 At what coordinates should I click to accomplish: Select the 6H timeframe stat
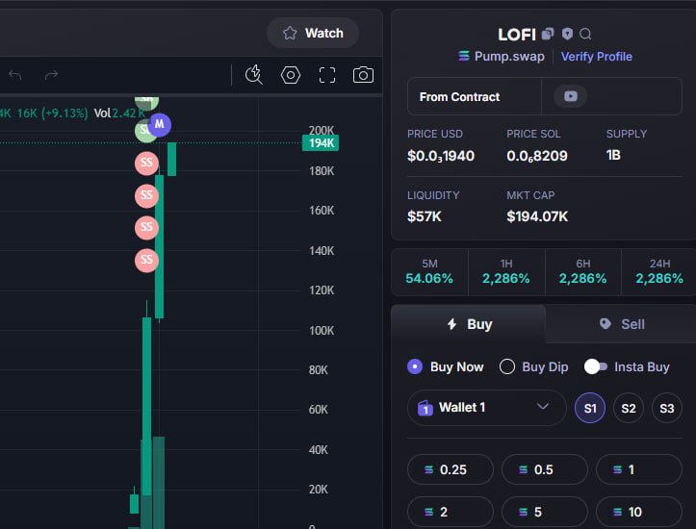tap(582, 272)
